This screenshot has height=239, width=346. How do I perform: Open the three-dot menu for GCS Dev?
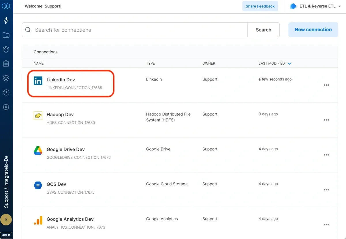[326, 190]
